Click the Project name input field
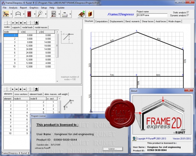Screen dimensions: 196x156 (152, 15)
